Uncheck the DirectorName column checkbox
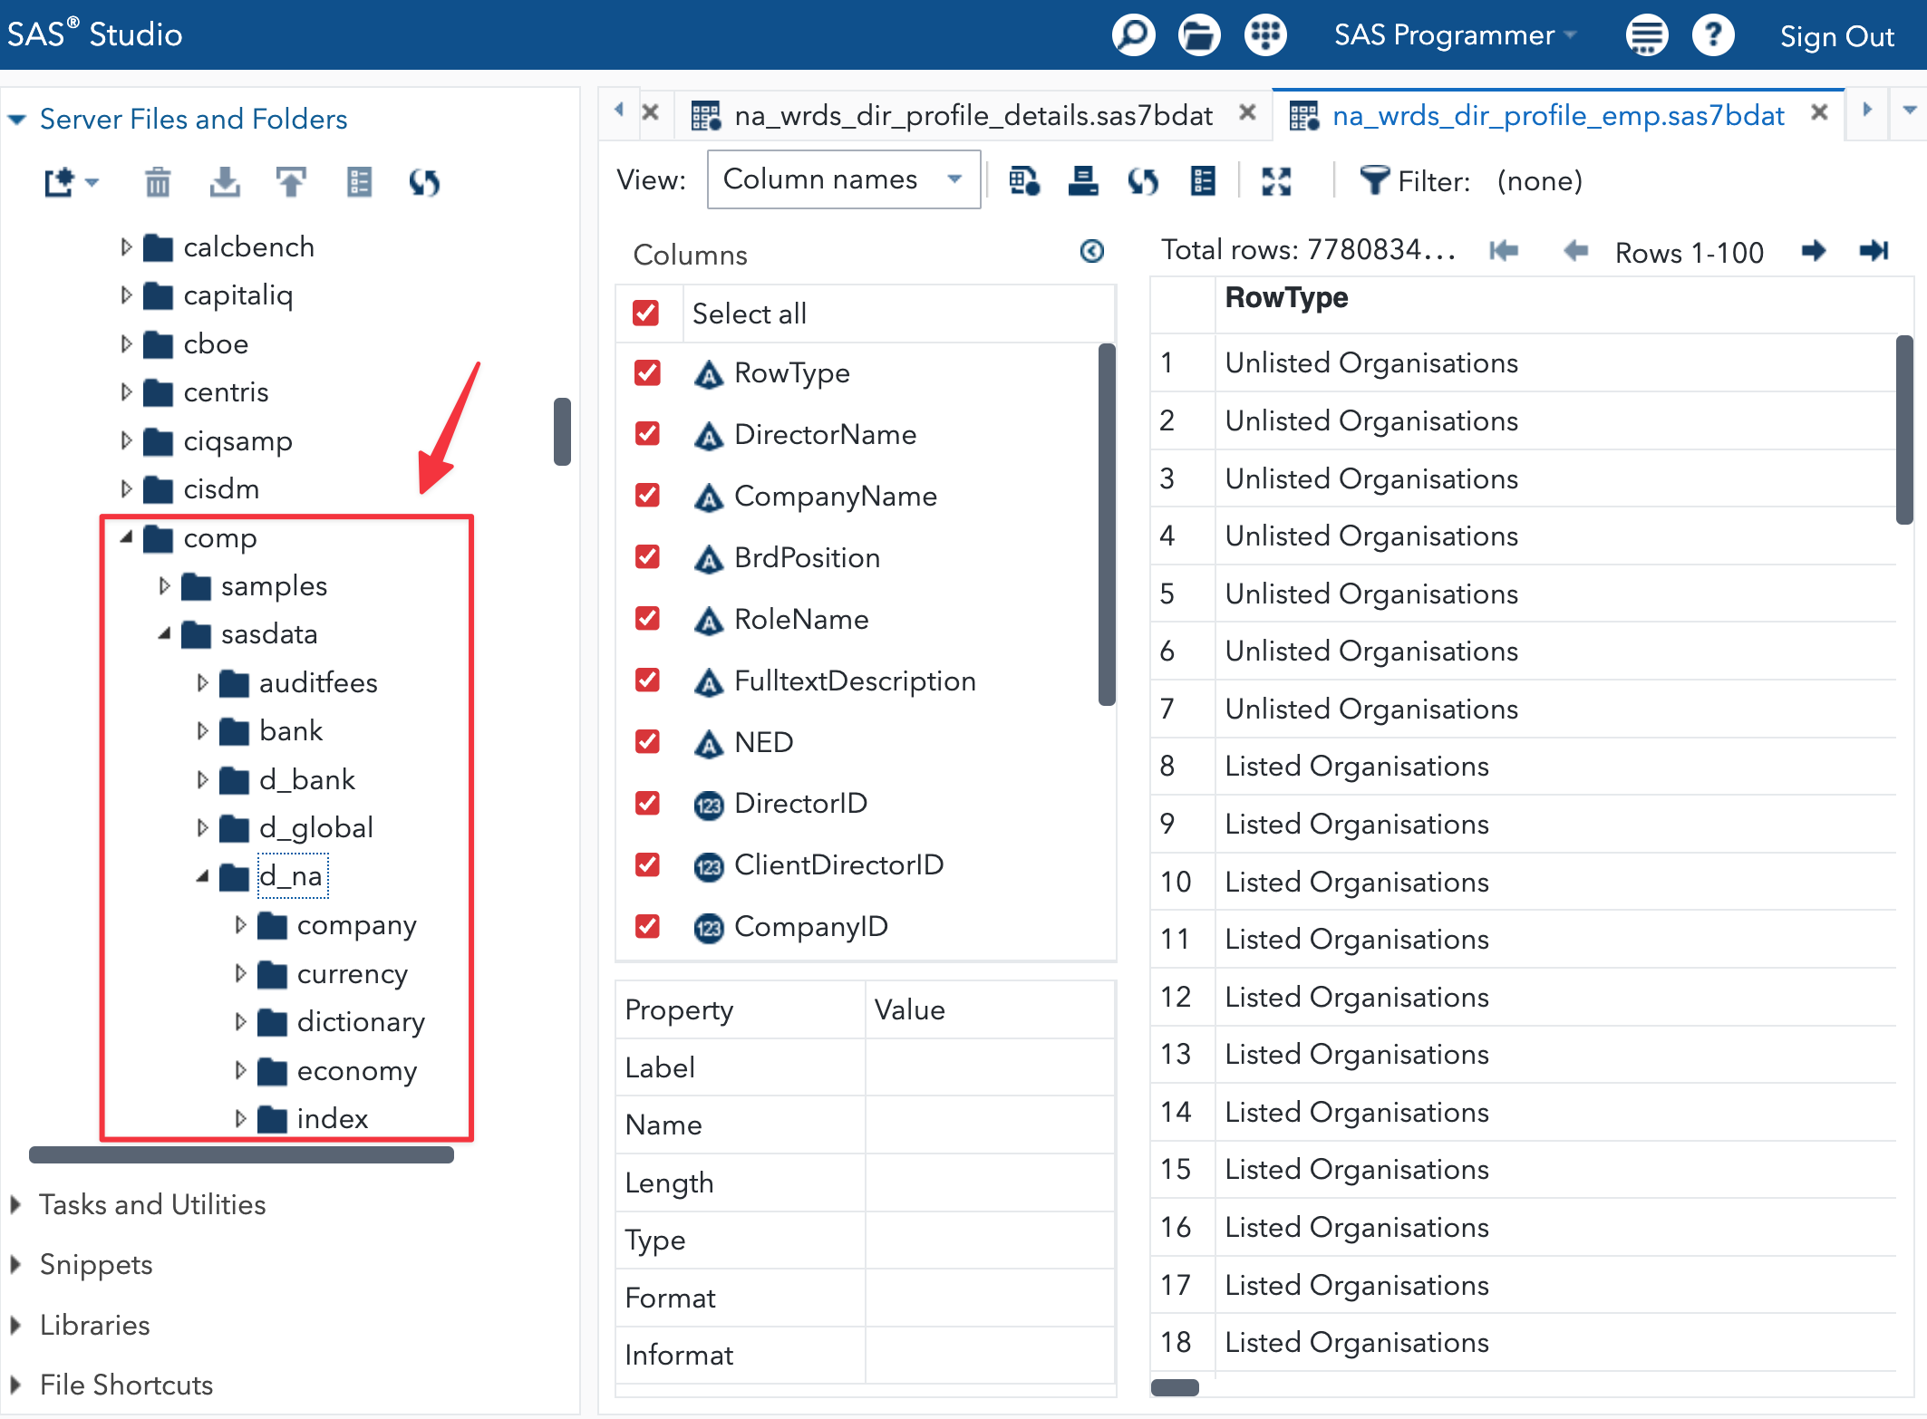Image resolution: width=1927 pixels, height=1419 pixels. [x=647, y=434]
